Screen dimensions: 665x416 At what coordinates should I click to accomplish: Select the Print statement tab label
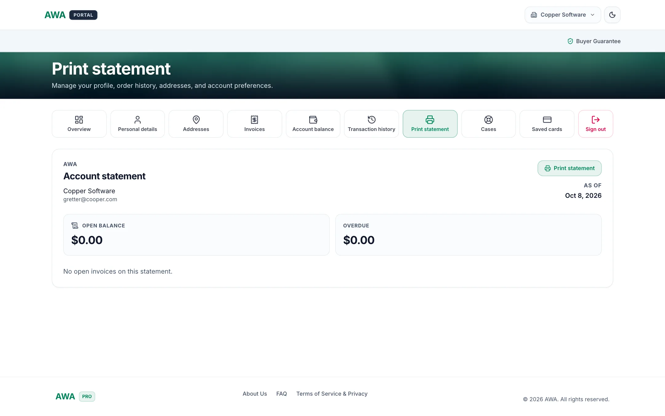click(x=430, y=129)
